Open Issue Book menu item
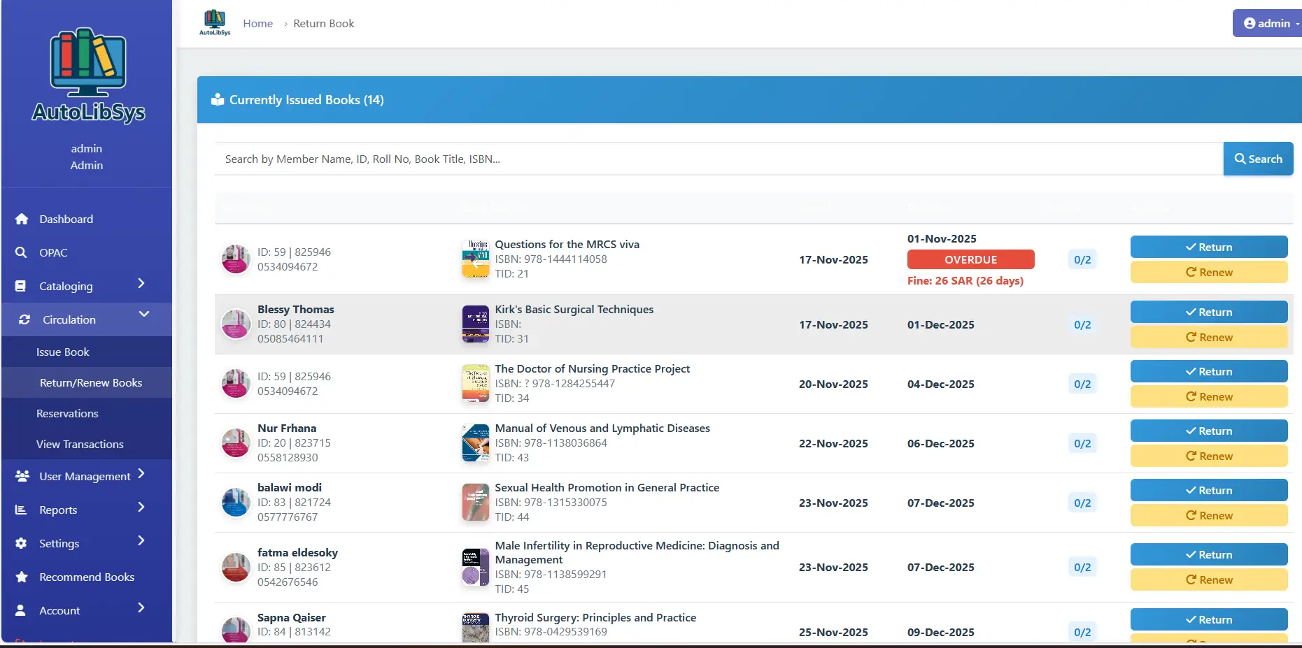 click(63, 352)
